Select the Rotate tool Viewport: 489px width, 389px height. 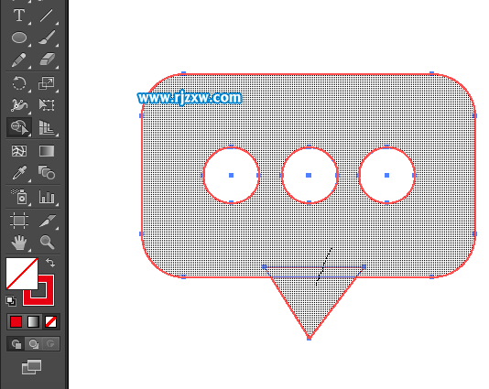tap(19, 83)
